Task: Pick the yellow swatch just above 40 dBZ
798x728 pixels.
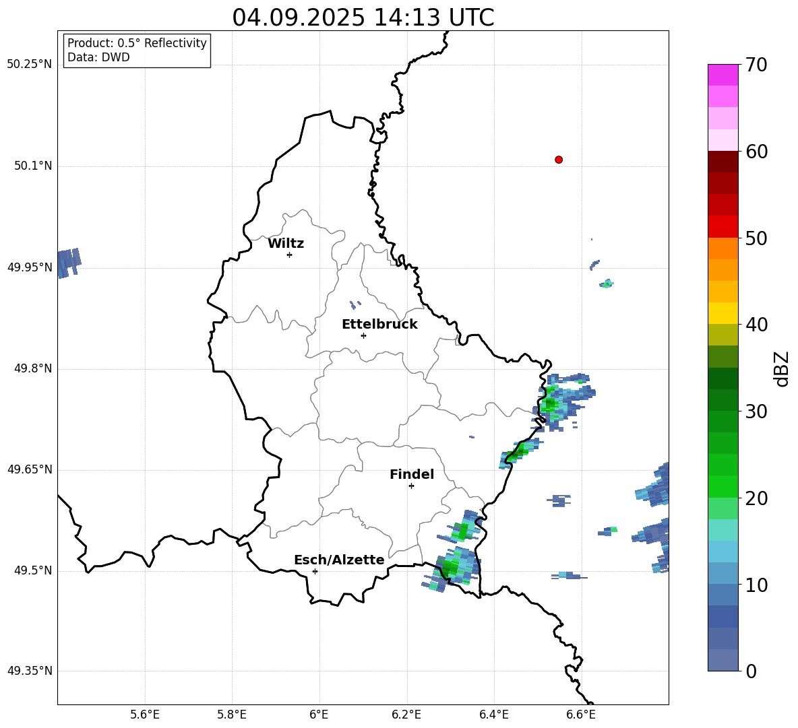Action: tap(723, 313)
